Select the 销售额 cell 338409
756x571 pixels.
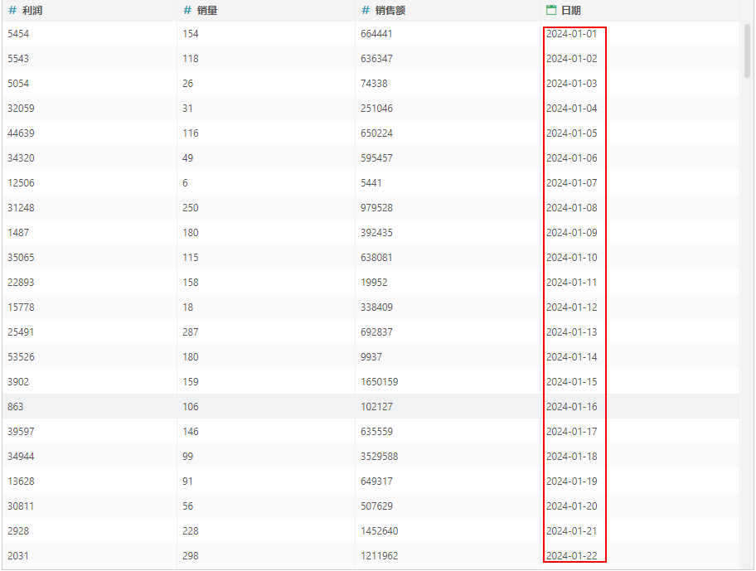click(376, 307)
